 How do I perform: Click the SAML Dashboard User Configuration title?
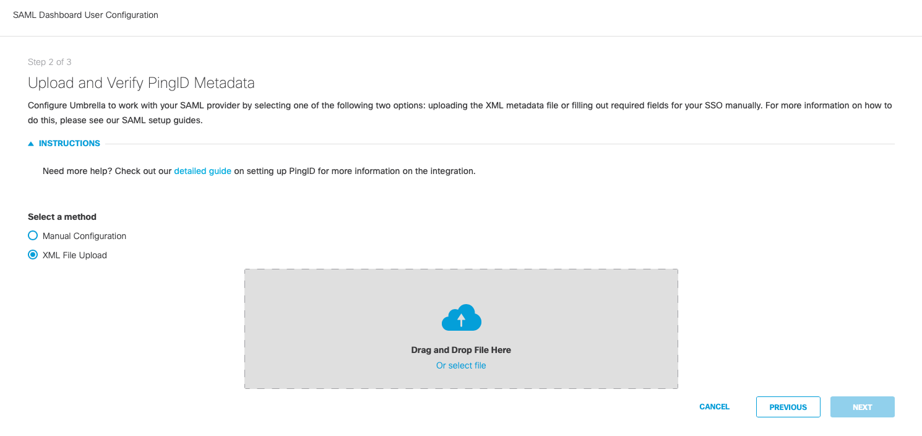pyautogui.click(x=85, y=15)
